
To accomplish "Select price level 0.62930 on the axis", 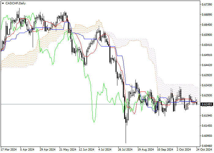I will [207, 95].
